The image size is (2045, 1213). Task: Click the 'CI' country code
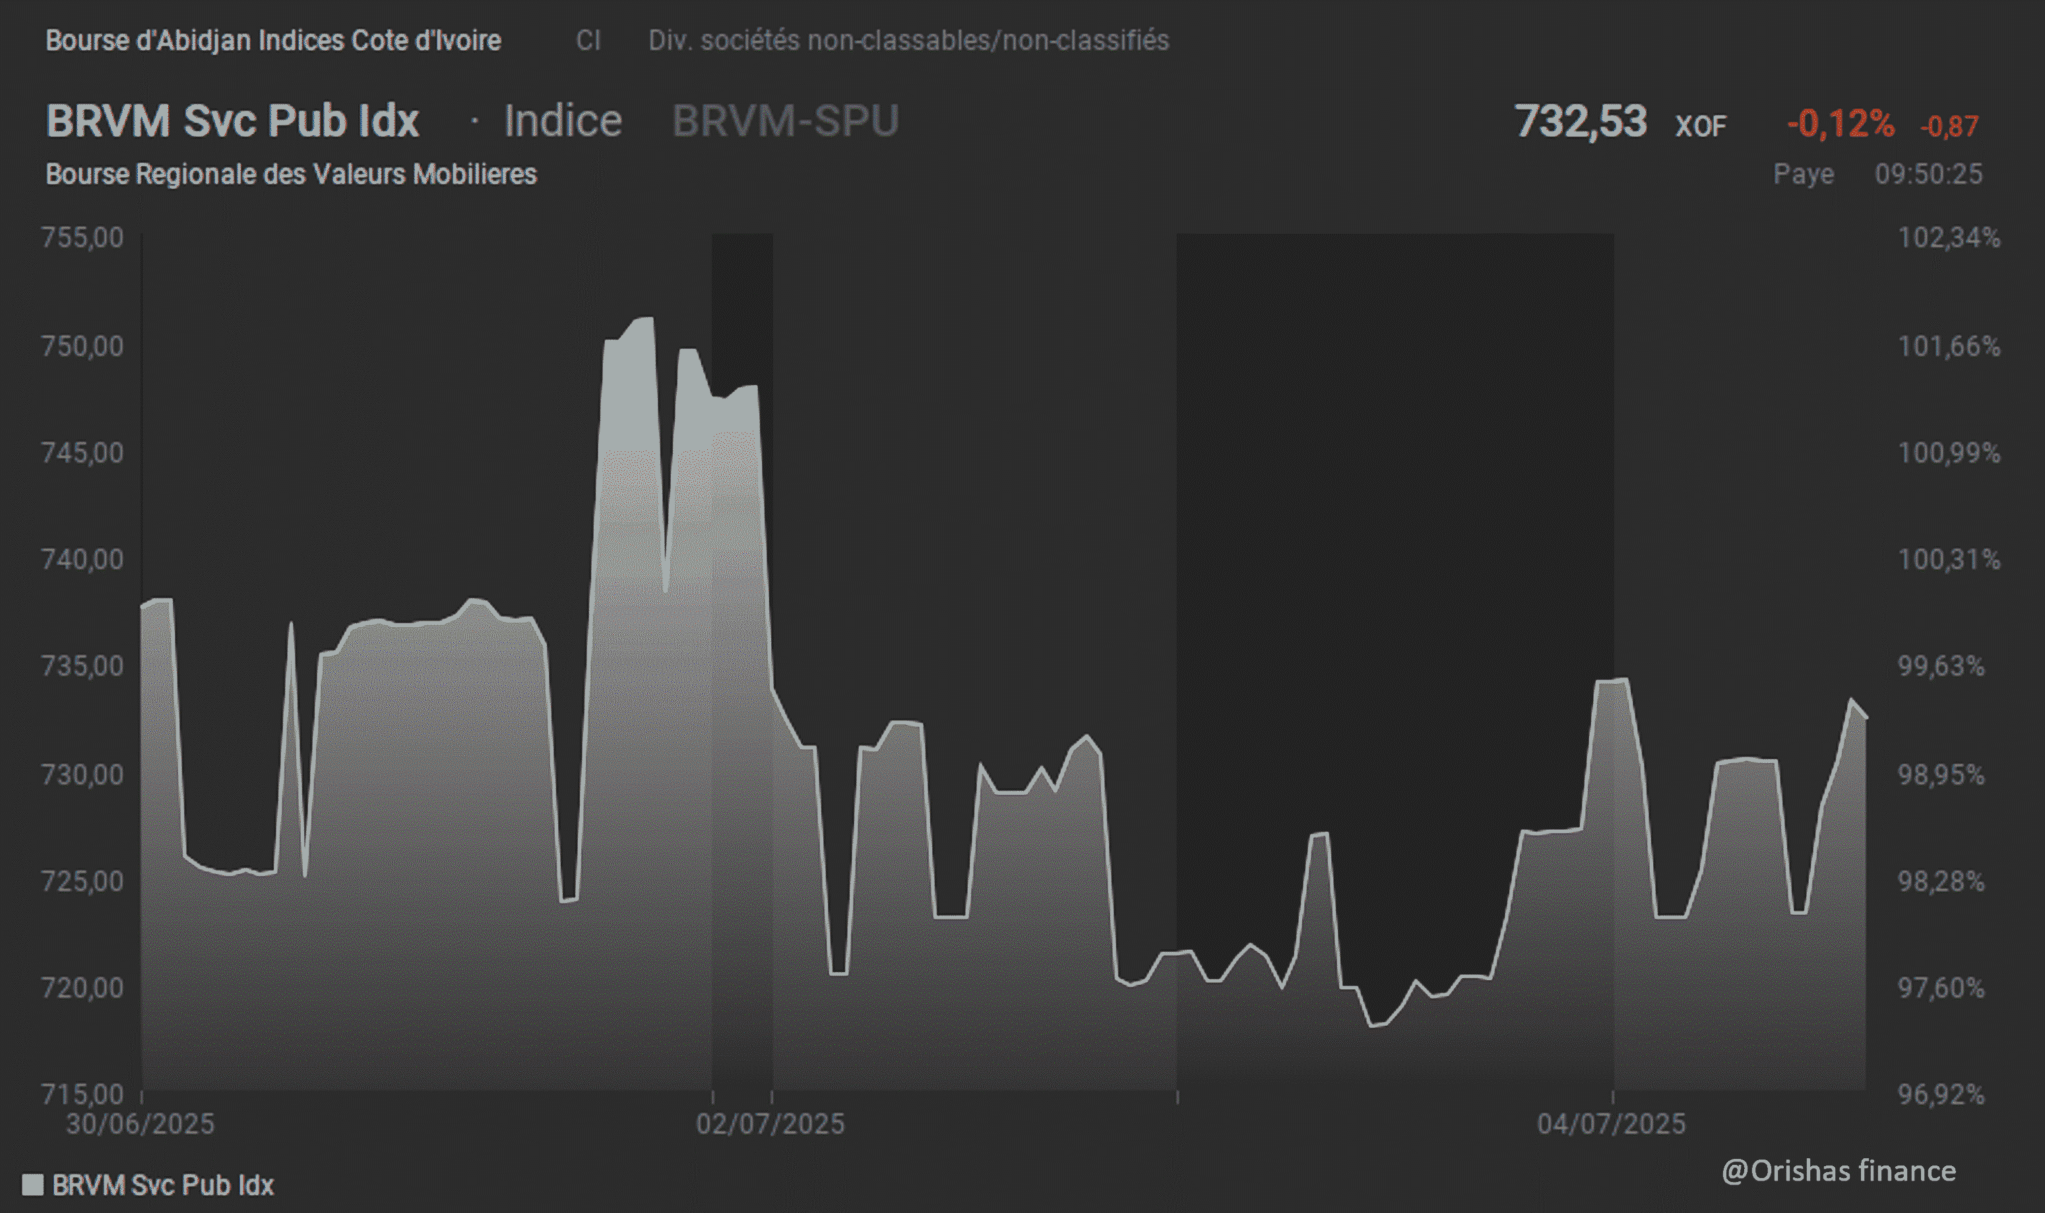588,41
